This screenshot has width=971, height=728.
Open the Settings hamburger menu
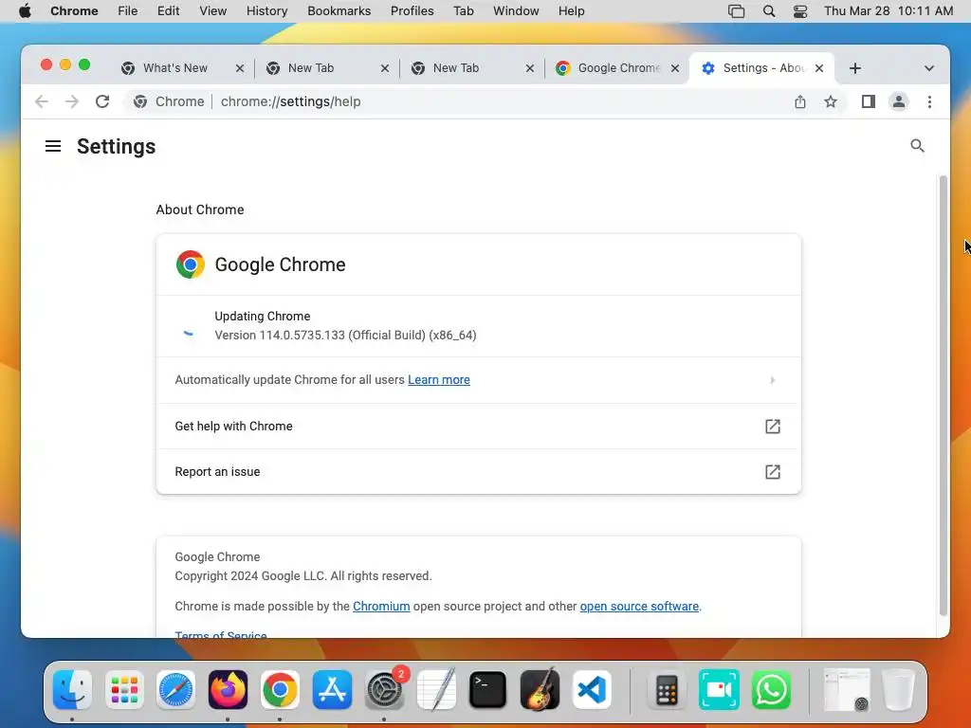tap(53, 146)
